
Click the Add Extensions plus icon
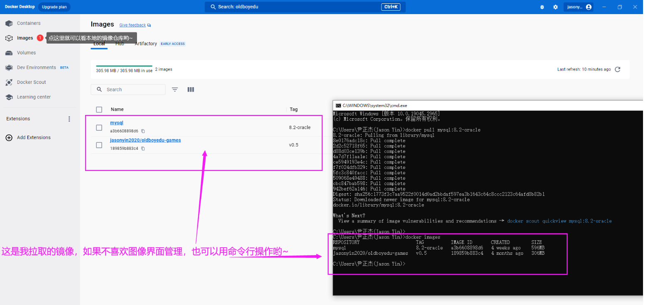pyautogui.click(x=9, y=138)
